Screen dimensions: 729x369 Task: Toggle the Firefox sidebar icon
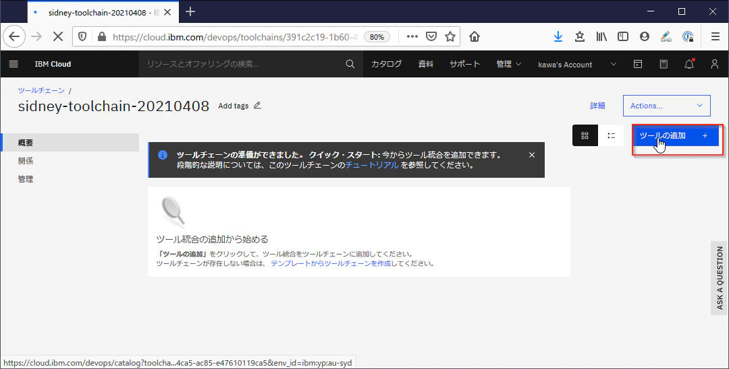(x=622, y=36)
